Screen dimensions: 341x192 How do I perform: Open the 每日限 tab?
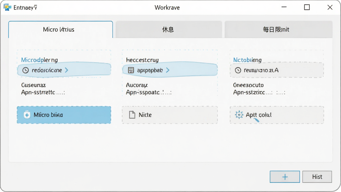(278, 30)
